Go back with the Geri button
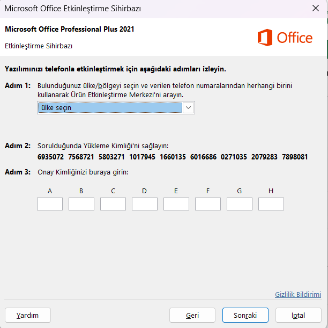This screenshot has width=328, height=328. [x=192, y=315]
